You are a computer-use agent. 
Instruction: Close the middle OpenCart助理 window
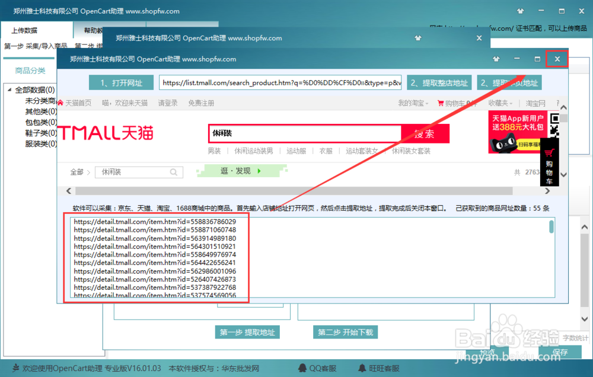(x=479, y=38)
